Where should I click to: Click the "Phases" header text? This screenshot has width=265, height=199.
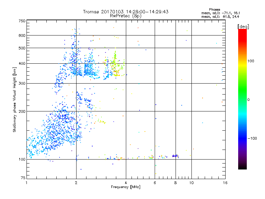pos(214,10)
